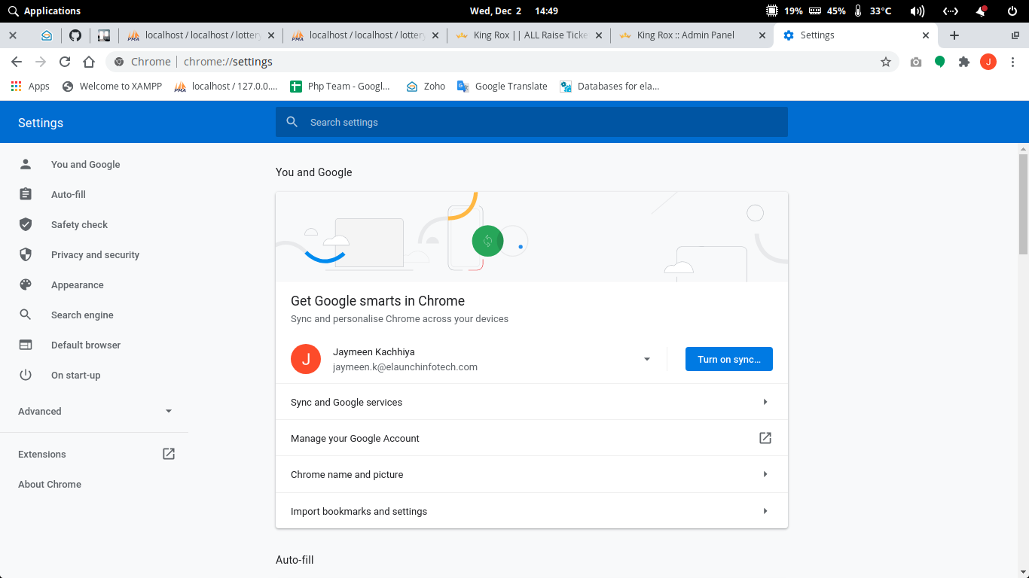The width and height of the screenshot is (1029, 578).
Task: Close the second localhost lottery tab
Action: pos(435,35)
